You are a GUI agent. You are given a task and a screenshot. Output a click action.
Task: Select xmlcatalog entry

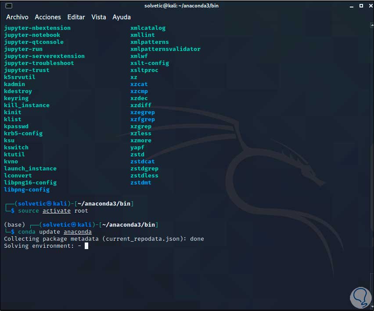click(x=148, y=28)
